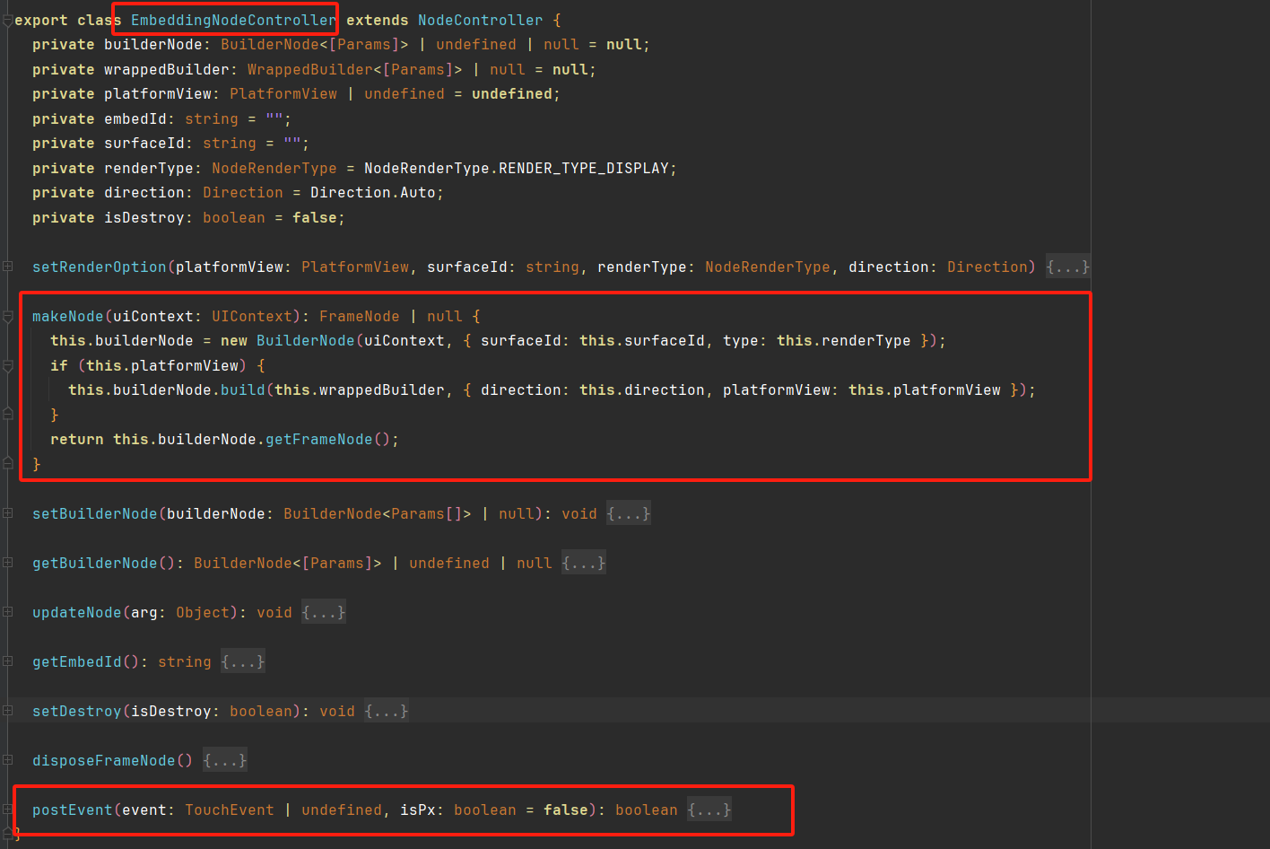The image size is (1270, 849).
Task: Click the {...} placeholder after getEmbedId
Action: (242, 661)
